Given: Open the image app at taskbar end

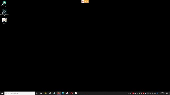Looking at the screenshot, I should click(x=76, y=93).
